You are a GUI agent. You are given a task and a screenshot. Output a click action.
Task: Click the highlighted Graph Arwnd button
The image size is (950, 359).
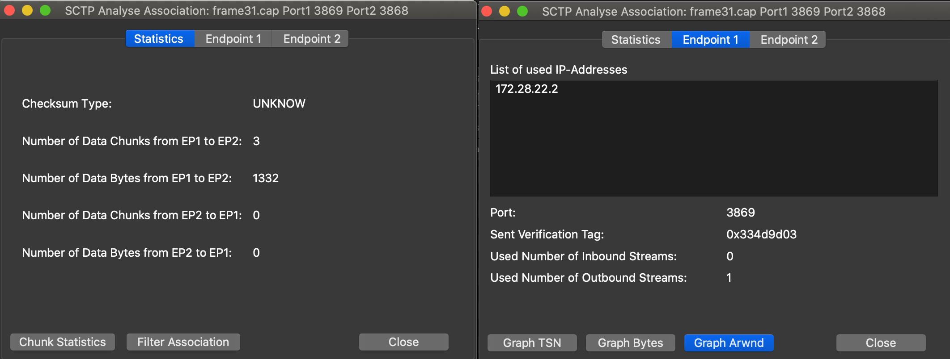tap(729, 343)
